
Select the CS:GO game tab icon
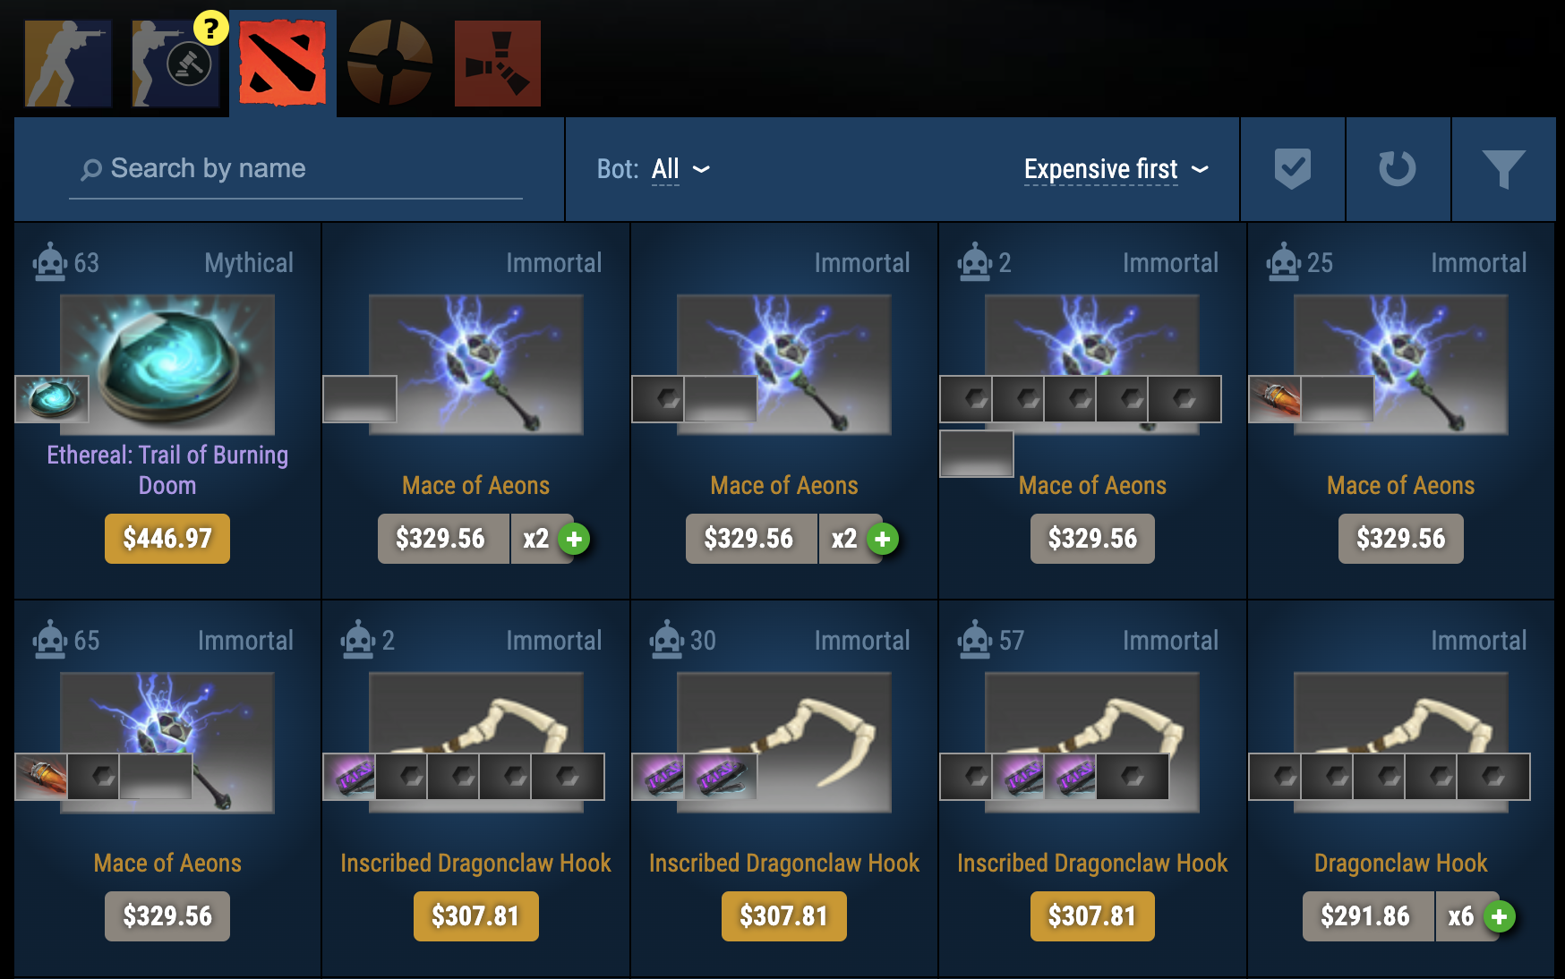click(68, 64)
